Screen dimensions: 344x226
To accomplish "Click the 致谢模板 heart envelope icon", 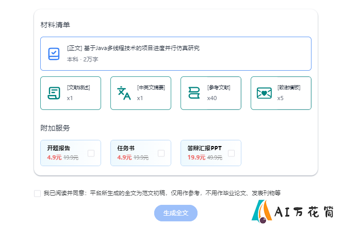I will (264, 93).
